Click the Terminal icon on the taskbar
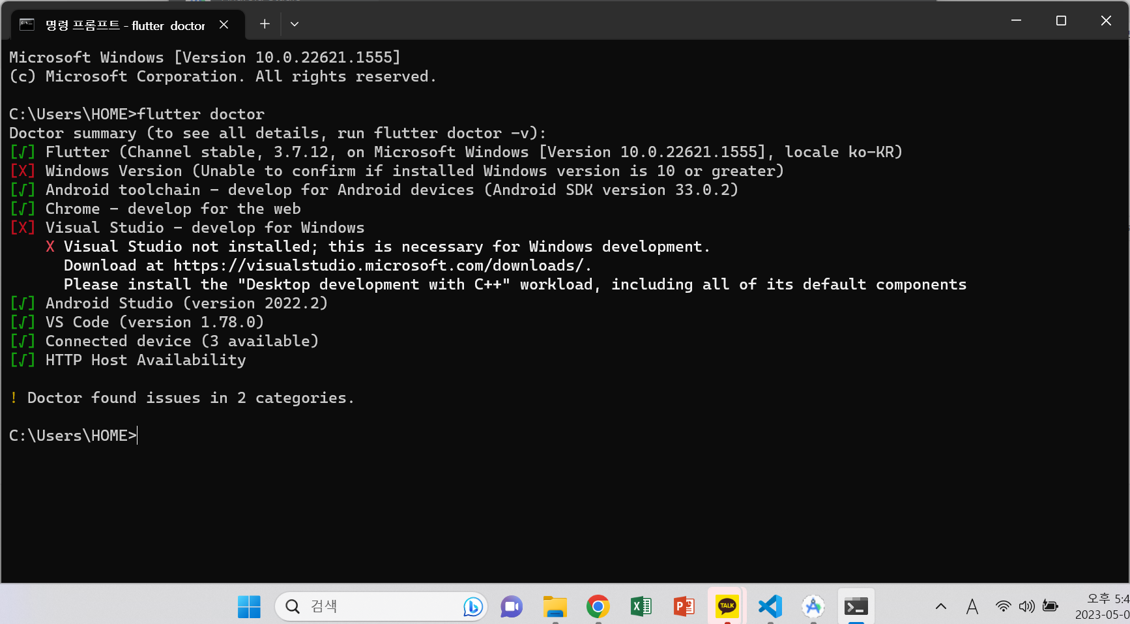 point(856,606)
